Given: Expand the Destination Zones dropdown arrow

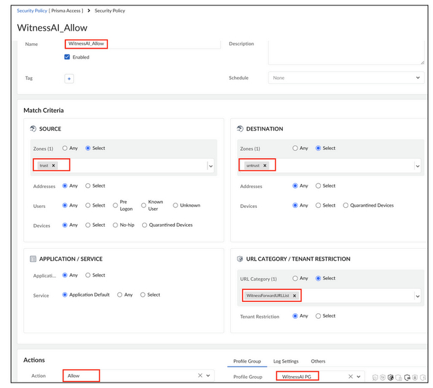Looking at the screenshot, I should tap(418, 166).
